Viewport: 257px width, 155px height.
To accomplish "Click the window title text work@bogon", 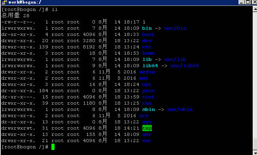I will (25, 2).
